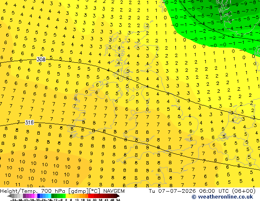Image resolution: width=260 pixels, height=201 pixels.
Task: Click the single 11 temperature value
Action: [x=18, y=185]
